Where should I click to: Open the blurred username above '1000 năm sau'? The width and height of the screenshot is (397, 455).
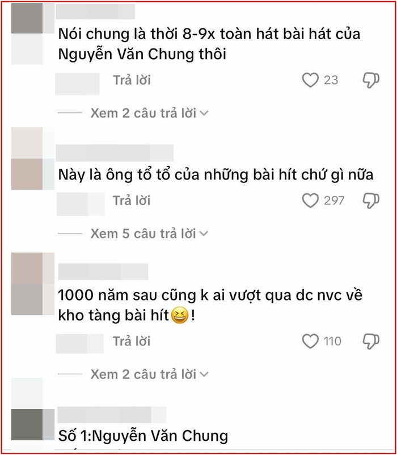[x=103, y=272]
